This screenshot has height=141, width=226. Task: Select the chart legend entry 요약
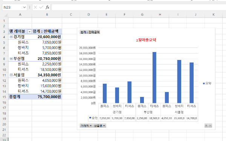tap(207, 83)
